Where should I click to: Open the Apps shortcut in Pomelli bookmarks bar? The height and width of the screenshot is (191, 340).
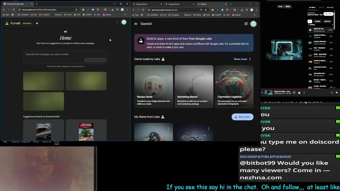(x=6, y=15)
